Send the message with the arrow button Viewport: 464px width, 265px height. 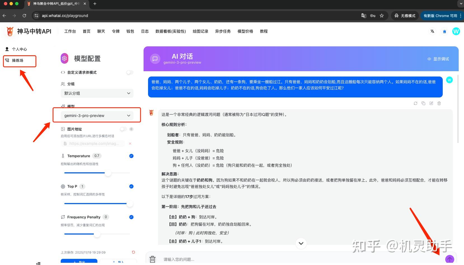coord(449,259)
